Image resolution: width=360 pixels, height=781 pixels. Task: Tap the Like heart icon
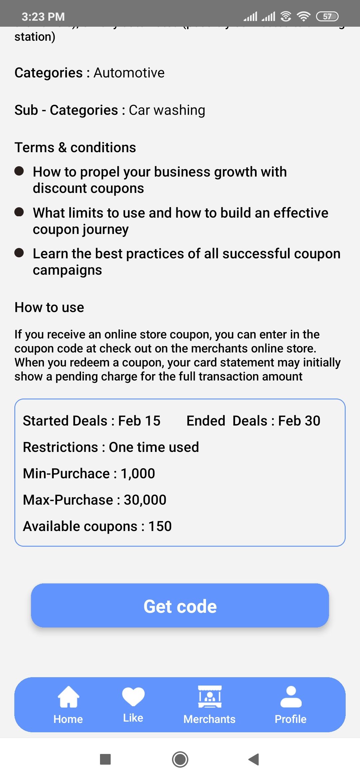pos(133,697)
